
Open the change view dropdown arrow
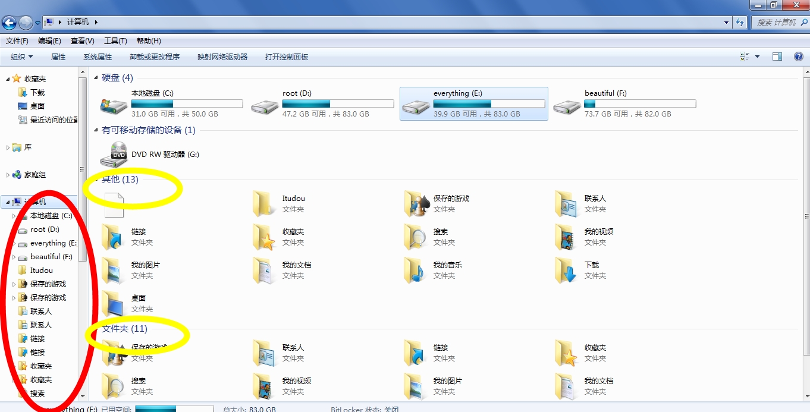pos(757,56)
